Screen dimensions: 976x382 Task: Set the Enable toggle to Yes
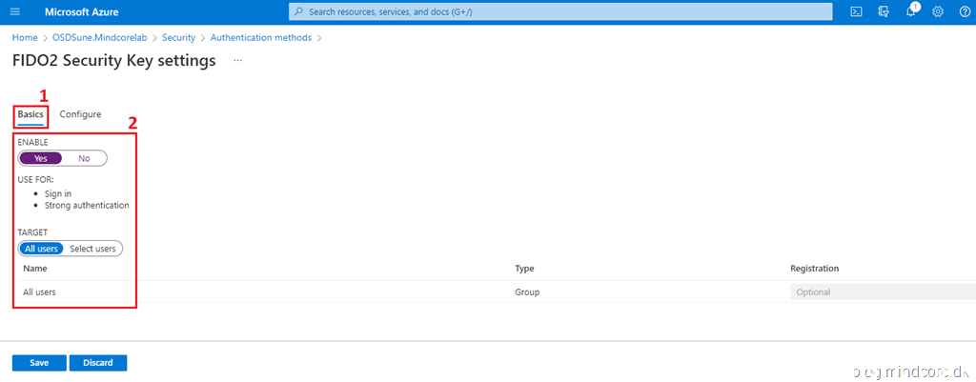[x=41, y=158]
